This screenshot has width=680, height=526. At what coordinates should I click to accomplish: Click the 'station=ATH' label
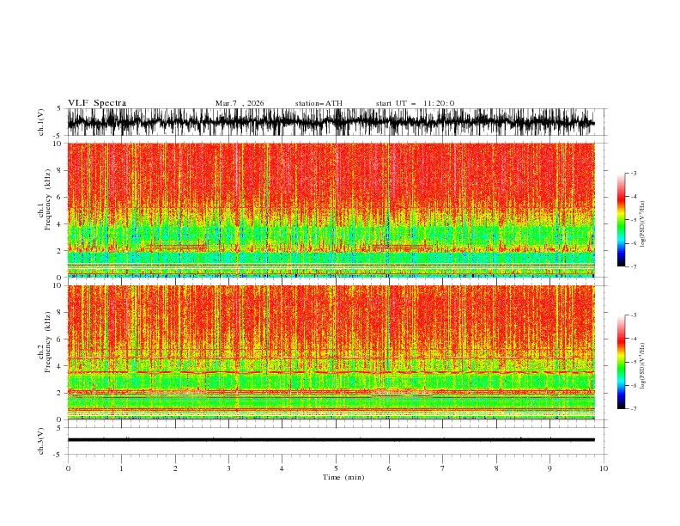click(319, 103)
